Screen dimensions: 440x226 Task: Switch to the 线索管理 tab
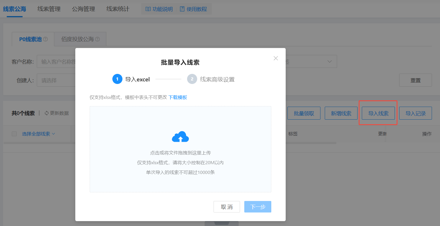pos(49,9)
